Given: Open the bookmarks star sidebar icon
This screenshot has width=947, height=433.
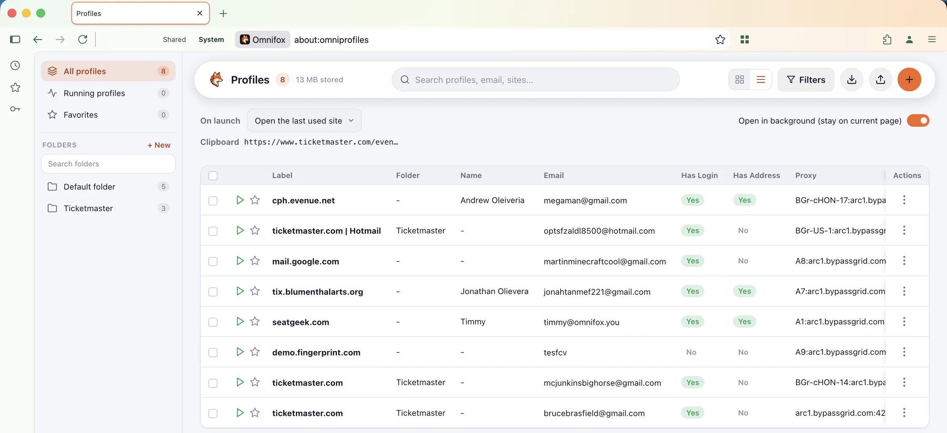Looking at the screenshot, I should (15, 87).
